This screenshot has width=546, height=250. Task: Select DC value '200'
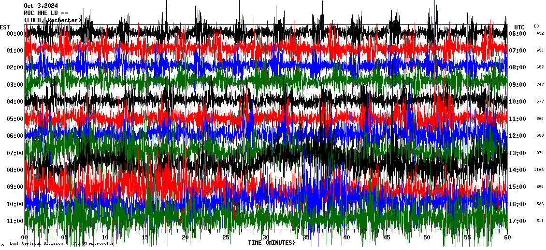[x=540, y=187]
